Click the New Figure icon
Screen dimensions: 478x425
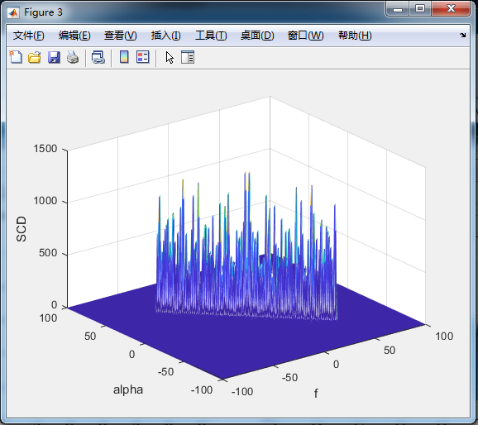[16, 57]
